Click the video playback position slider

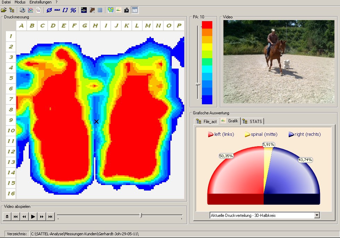tap(141, 215)
